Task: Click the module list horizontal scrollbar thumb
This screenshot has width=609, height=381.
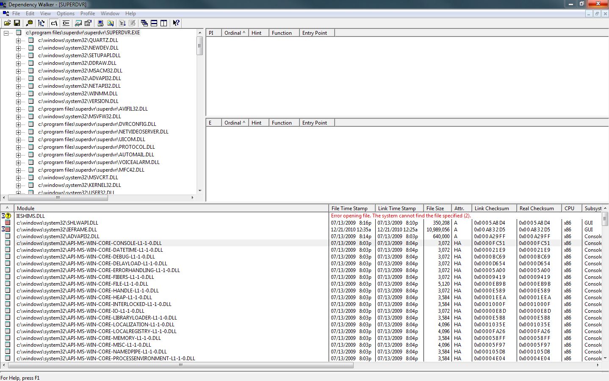Action: 180,365
